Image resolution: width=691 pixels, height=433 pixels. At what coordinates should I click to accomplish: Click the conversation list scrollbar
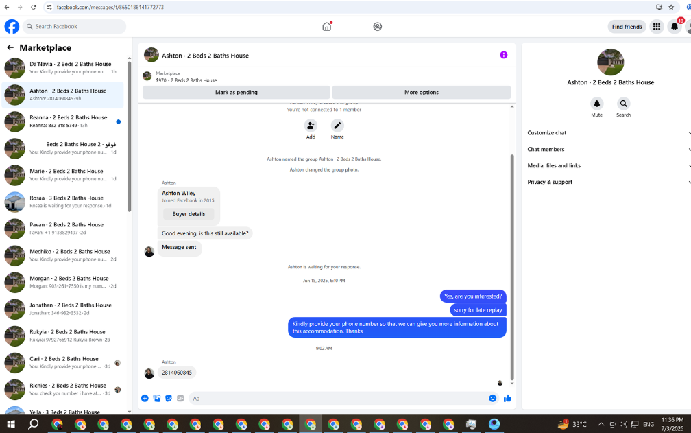(x=129, y=137)
